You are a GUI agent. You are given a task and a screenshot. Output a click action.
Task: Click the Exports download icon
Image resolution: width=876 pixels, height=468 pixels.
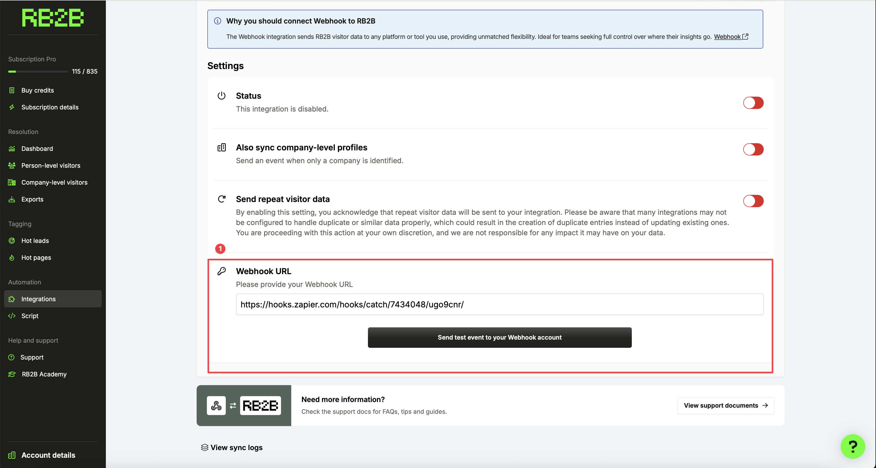[12, 199]
